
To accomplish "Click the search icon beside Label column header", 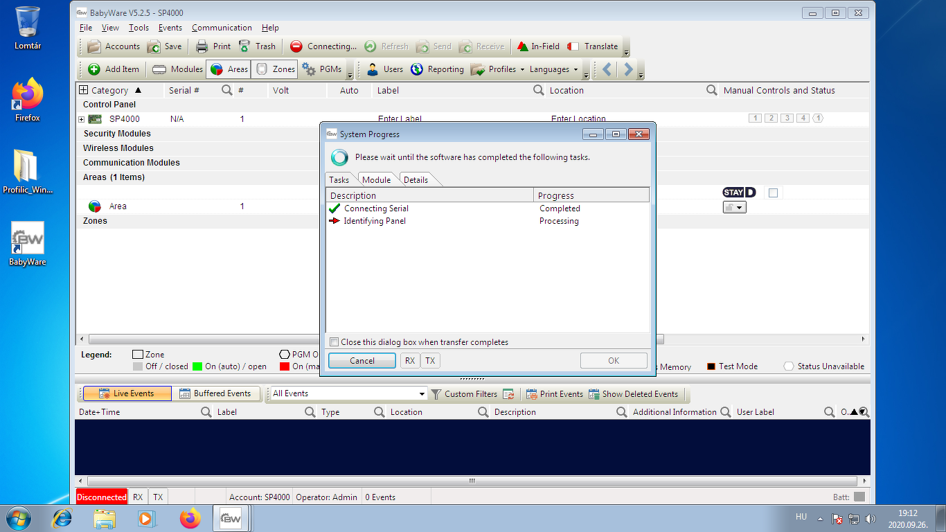I will [x=538, y=90].
